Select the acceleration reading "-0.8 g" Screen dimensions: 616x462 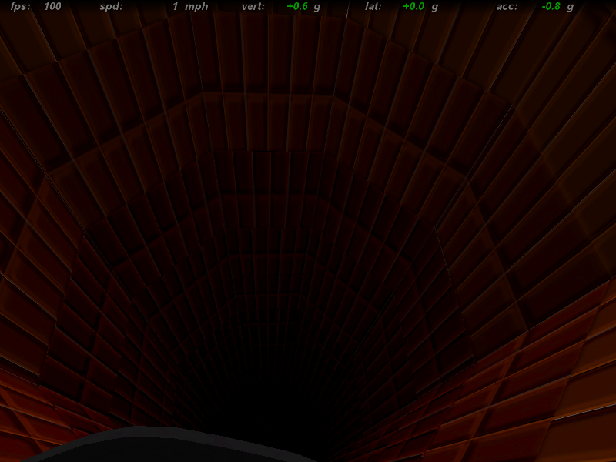[557, 7]
